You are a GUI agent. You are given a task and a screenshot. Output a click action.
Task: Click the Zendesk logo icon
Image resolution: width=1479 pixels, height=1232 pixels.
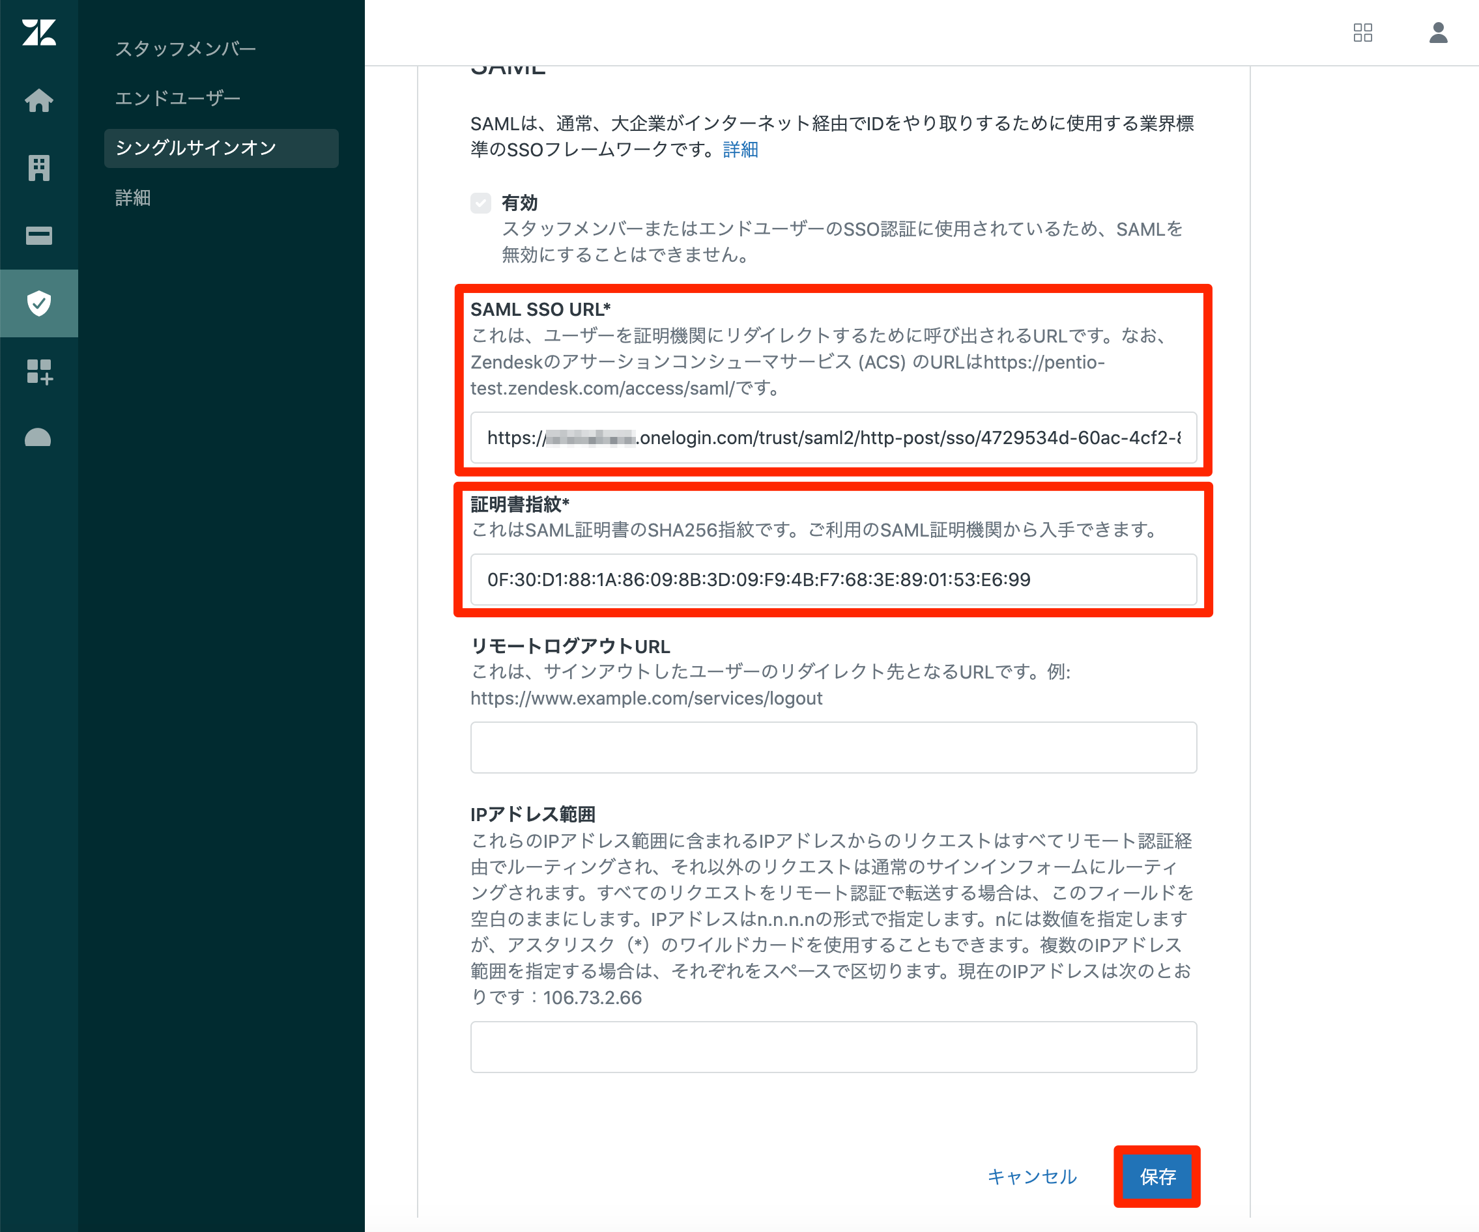coord(38,33)
